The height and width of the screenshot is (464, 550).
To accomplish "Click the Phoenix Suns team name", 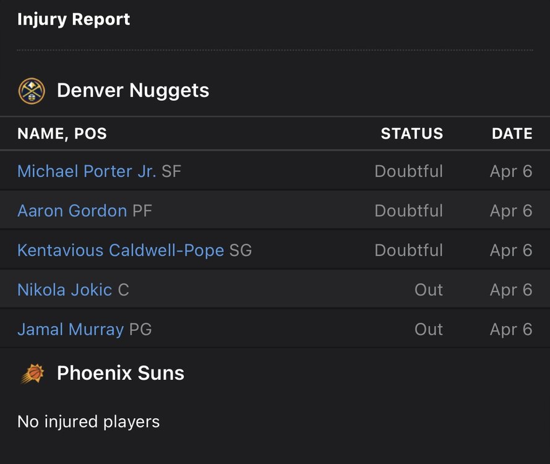I will [121, 374].
